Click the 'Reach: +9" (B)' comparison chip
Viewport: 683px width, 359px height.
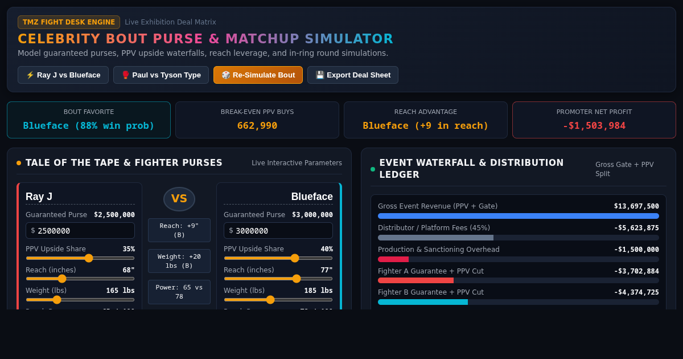[x=179, y=230]
